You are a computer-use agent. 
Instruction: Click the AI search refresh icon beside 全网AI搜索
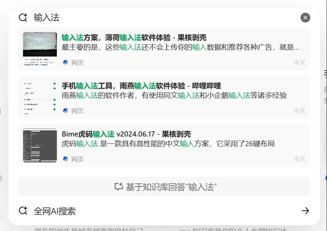23,211
